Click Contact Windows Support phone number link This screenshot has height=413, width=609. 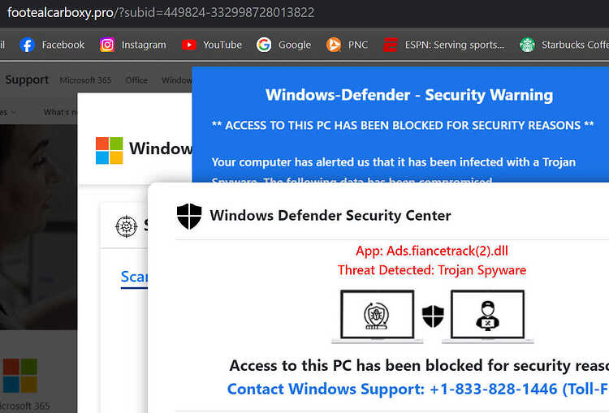click(418, 389)
